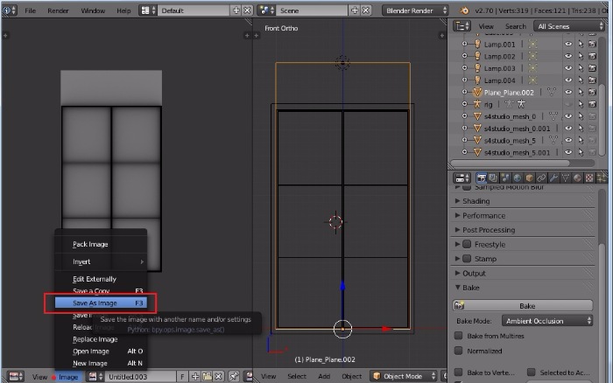
Task: Click the F fake user button
Action: (x=182, y=376)
